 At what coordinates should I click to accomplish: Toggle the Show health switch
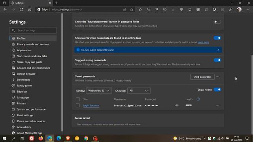(217, 90)
